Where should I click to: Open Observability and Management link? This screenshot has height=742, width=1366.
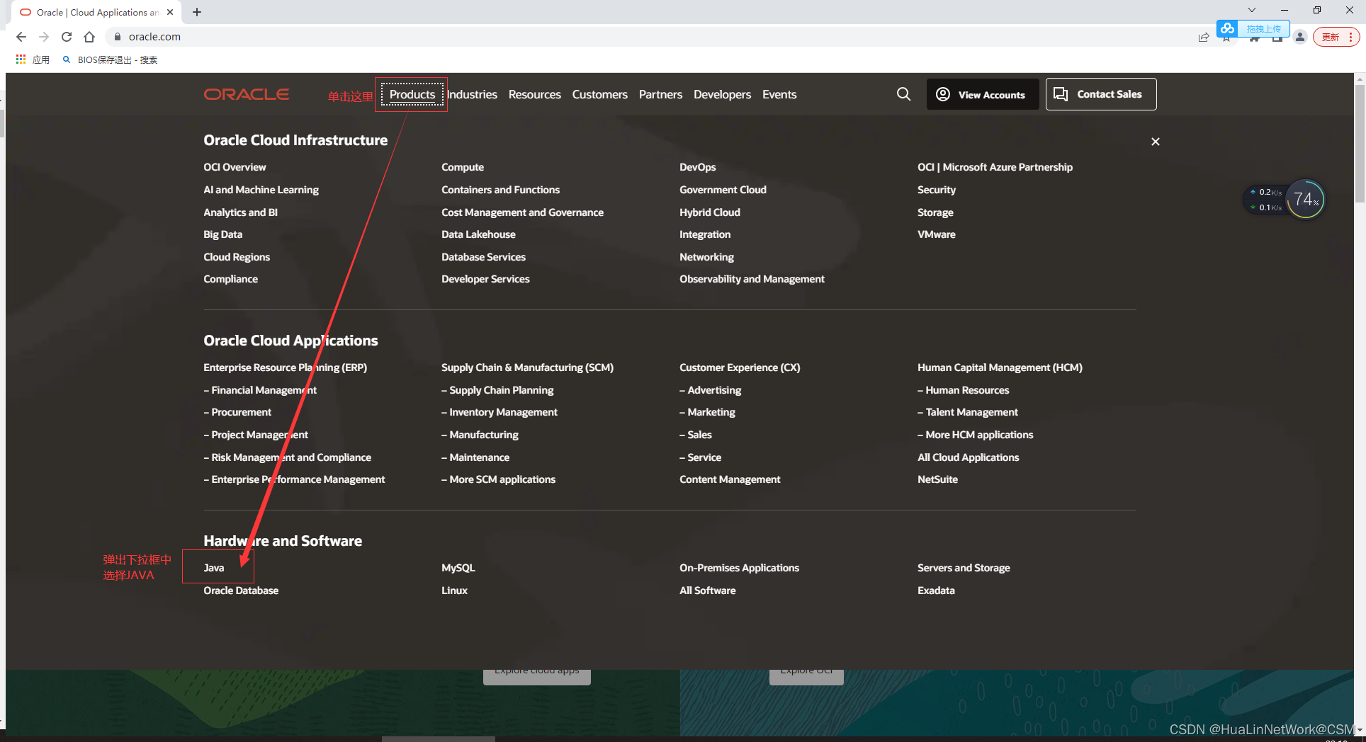[x=752, y=279]
